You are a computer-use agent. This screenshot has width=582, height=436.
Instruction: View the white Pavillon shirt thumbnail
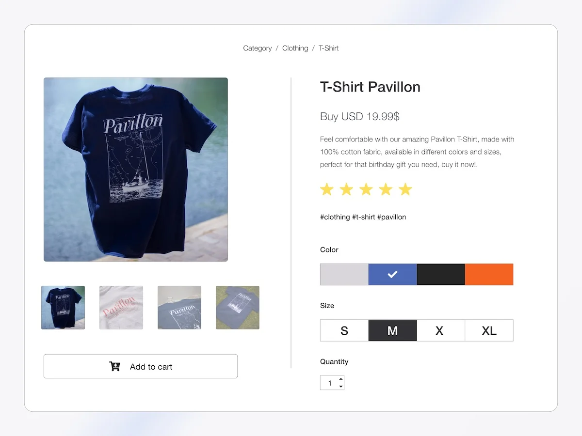pos(121,308)
